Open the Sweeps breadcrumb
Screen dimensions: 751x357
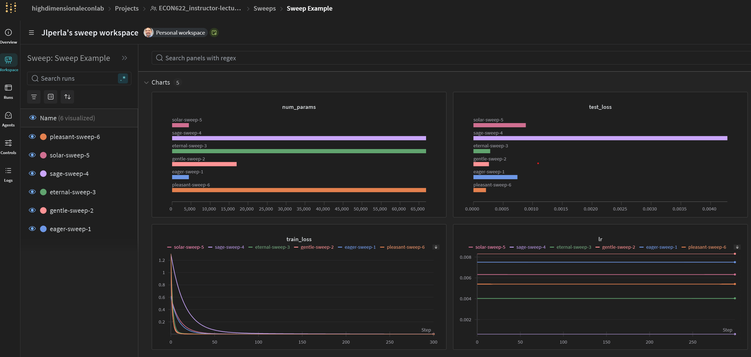[264, 8]
